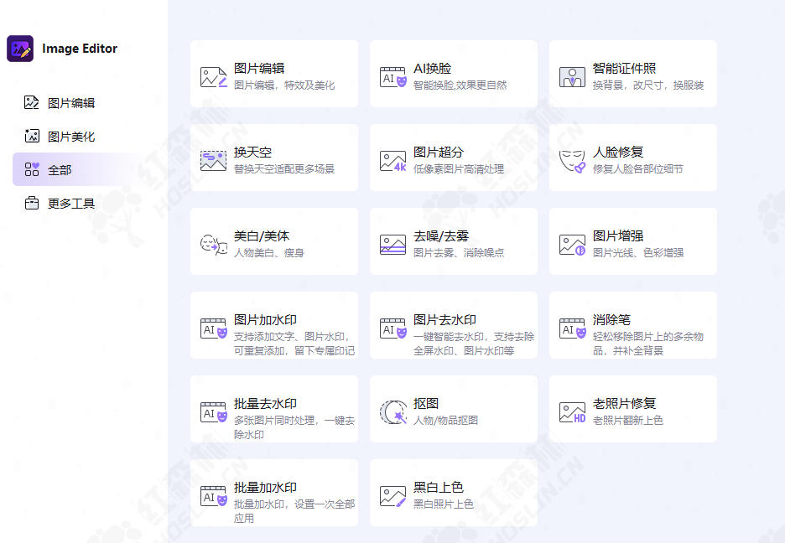
Task: Open the 人脸修复 tool title
Action: [618, 152]
